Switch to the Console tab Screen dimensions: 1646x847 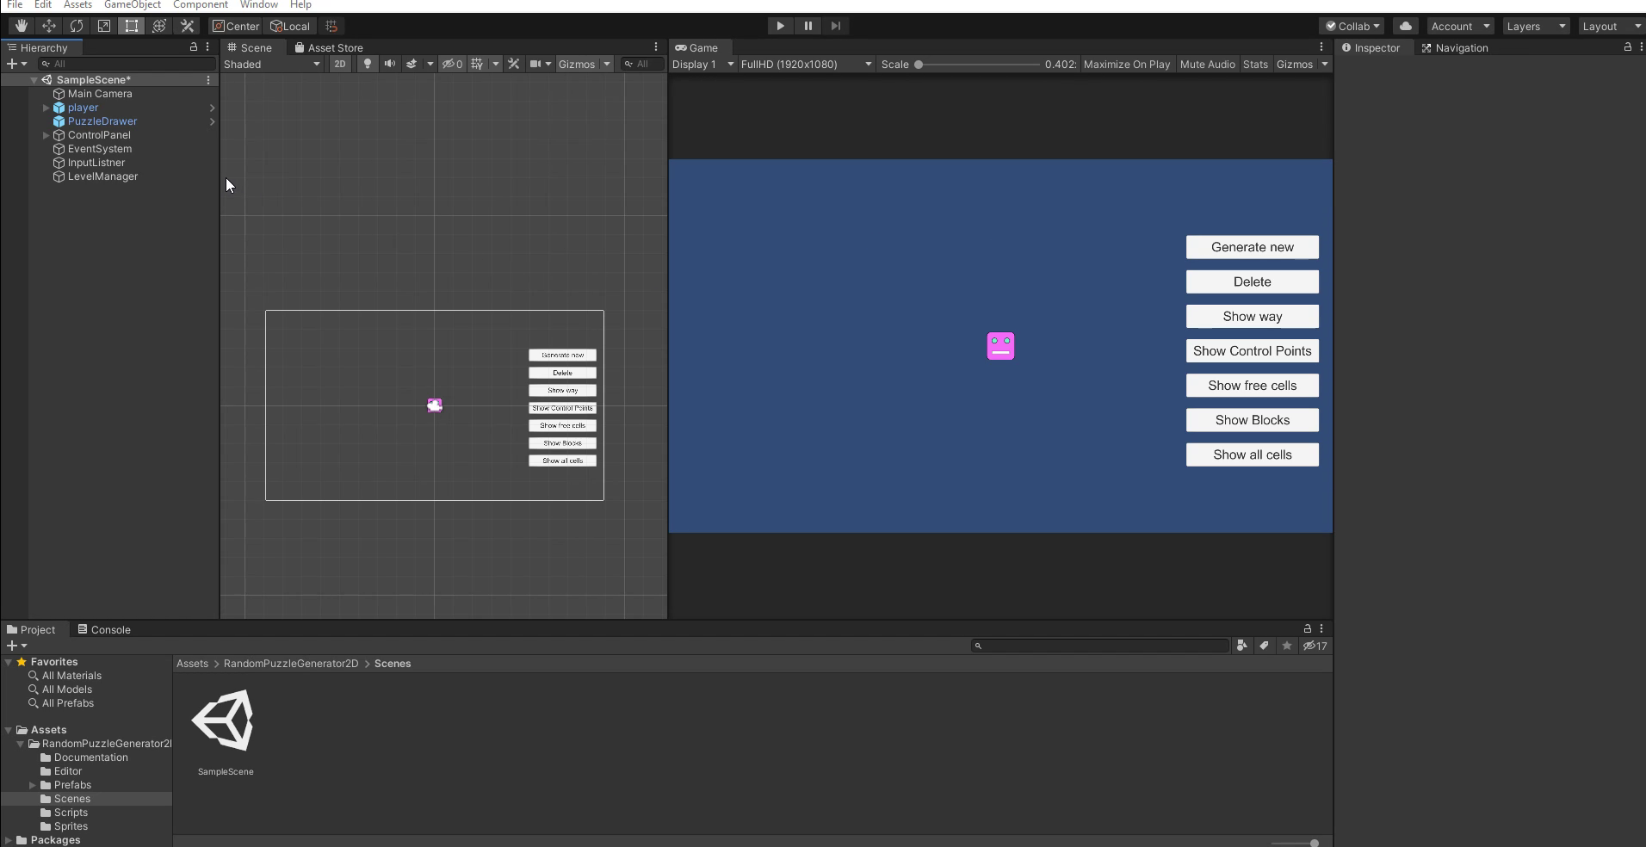click(104, 629)
